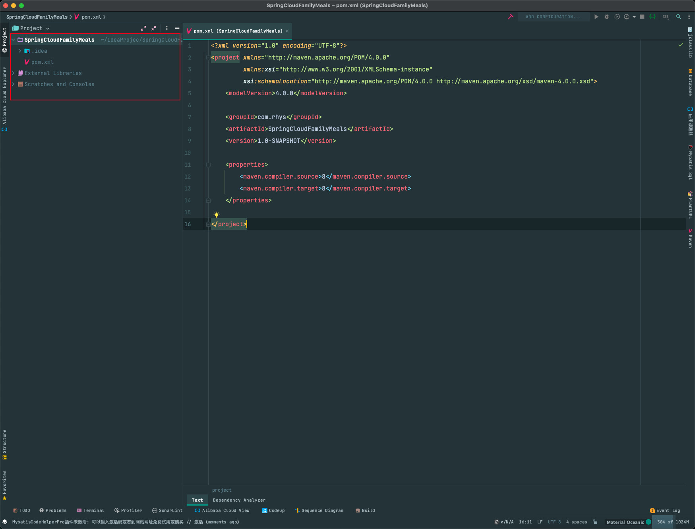Click the memory indicator 504 of 1024M
Screen dimensions: 695x529
[673, 522]
